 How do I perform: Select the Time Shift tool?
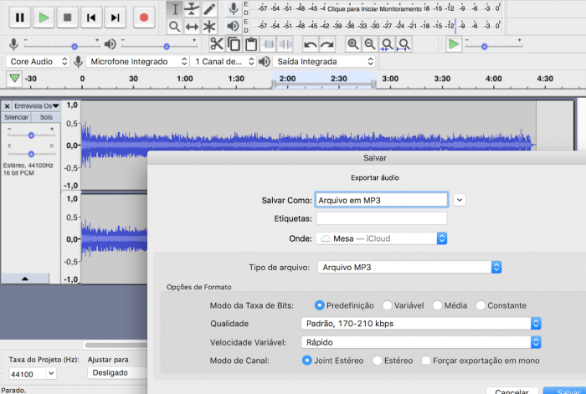(x=192, y=27)
